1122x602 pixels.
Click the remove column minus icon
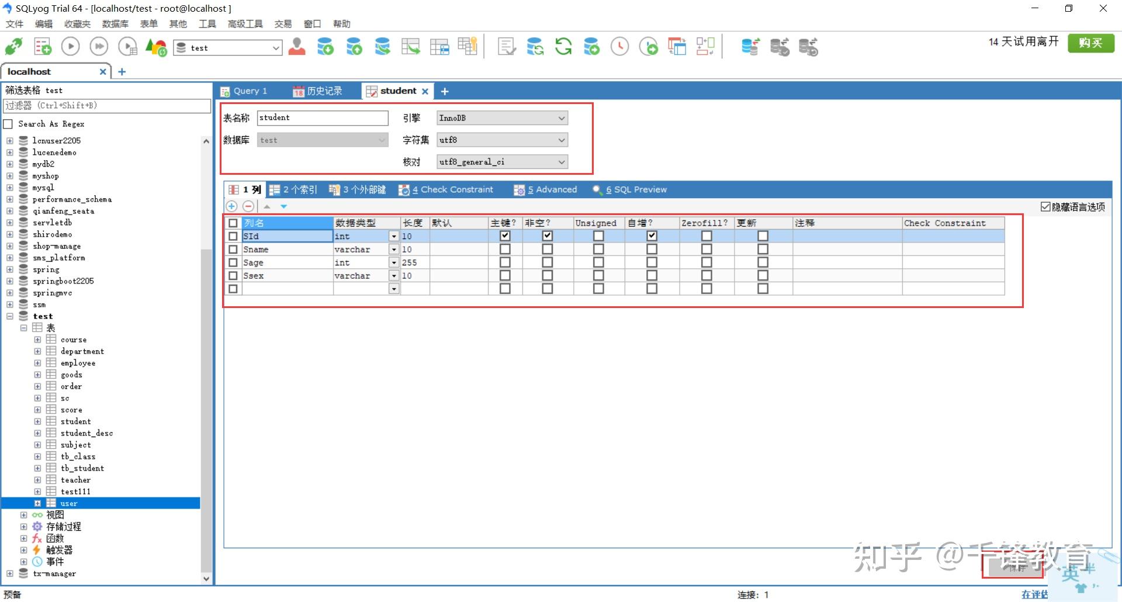248,206
